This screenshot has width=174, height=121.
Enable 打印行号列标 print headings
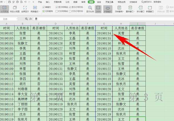(70, 11)
